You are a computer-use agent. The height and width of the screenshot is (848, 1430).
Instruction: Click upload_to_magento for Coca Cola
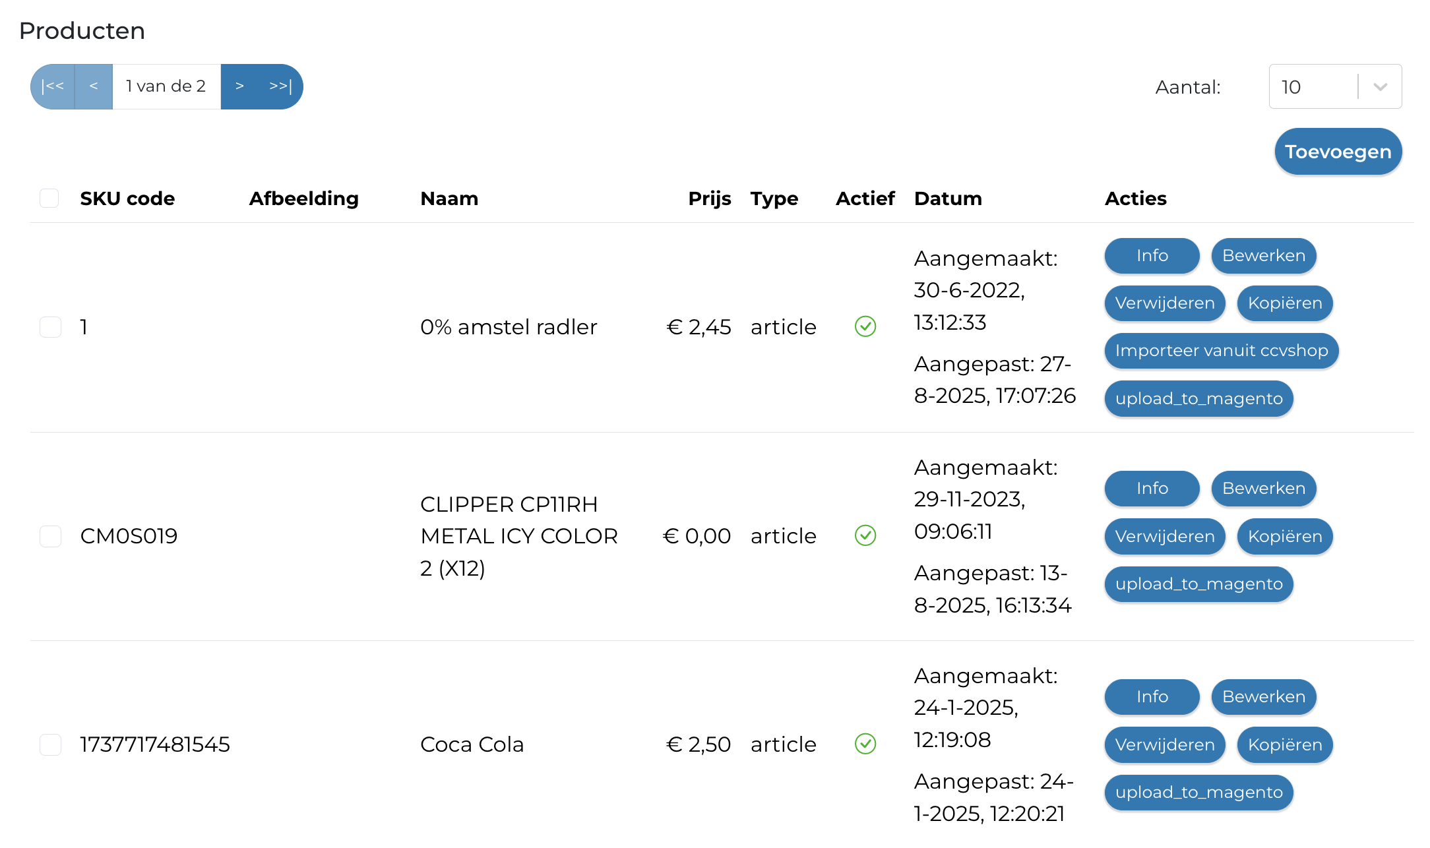[1198, 793]
